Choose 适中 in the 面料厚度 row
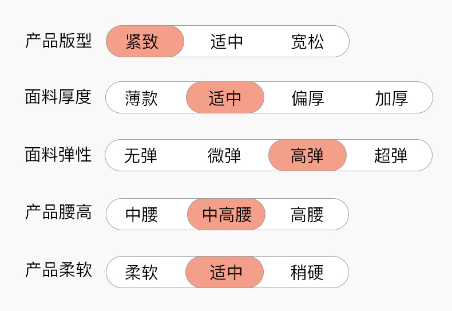Viewport: 452px width, 311px height. click(225, 98)
